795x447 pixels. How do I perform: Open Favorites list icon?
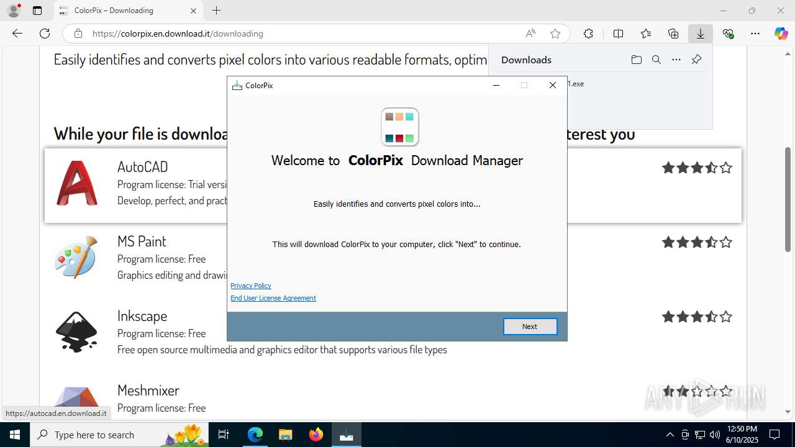646,34
